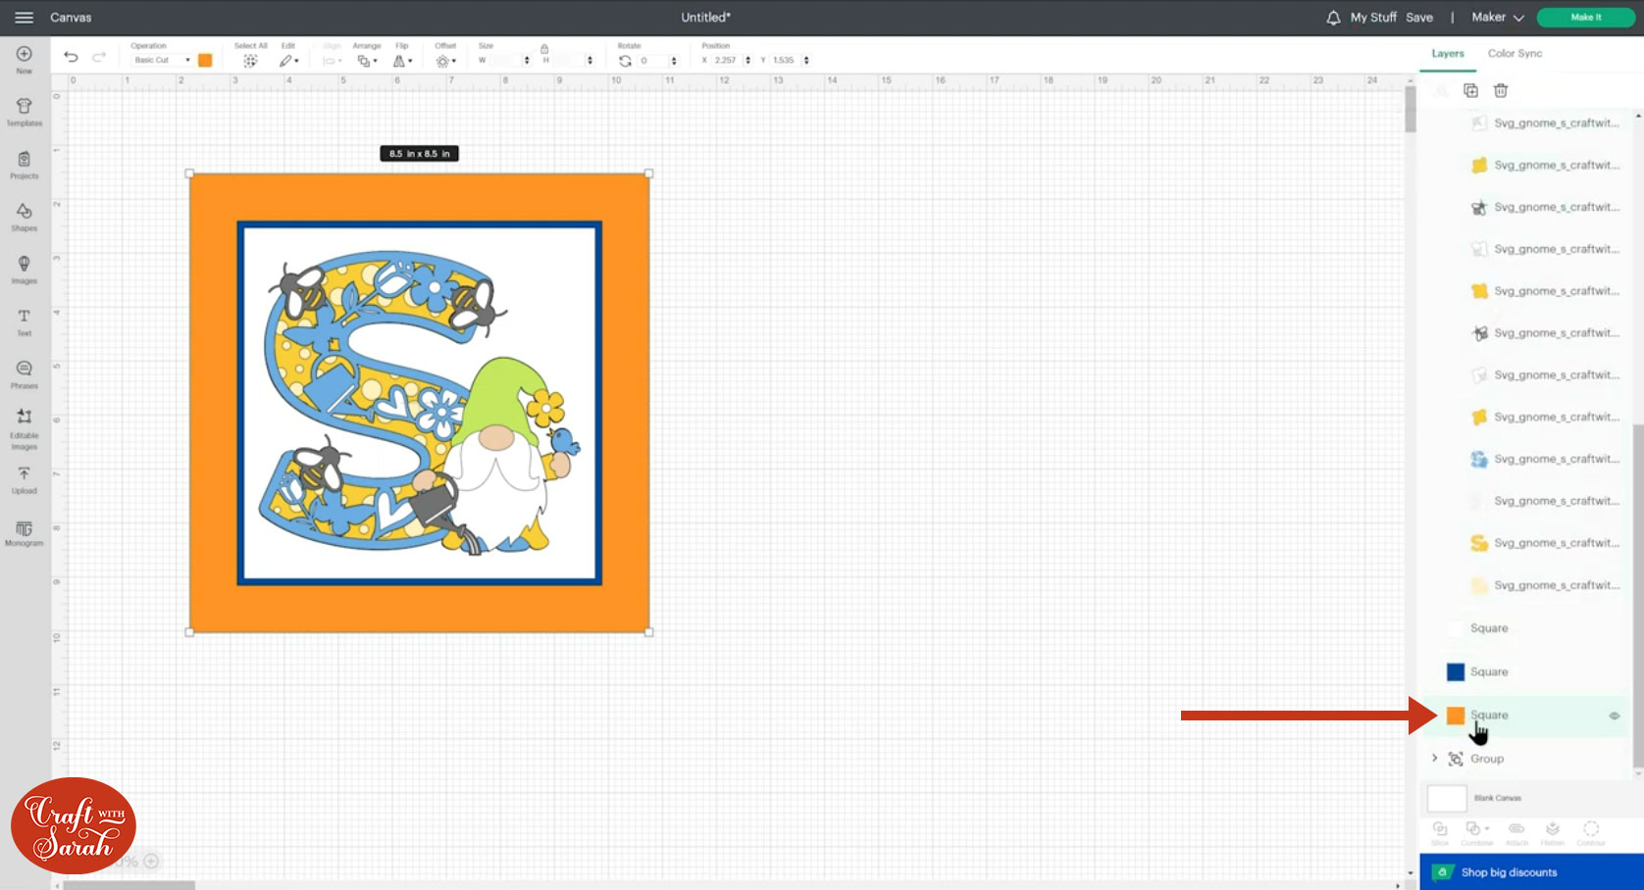Viewport: 1644px width, 890px height.
Task: Click the gnome letter S design on canvas
Action: 420,403
